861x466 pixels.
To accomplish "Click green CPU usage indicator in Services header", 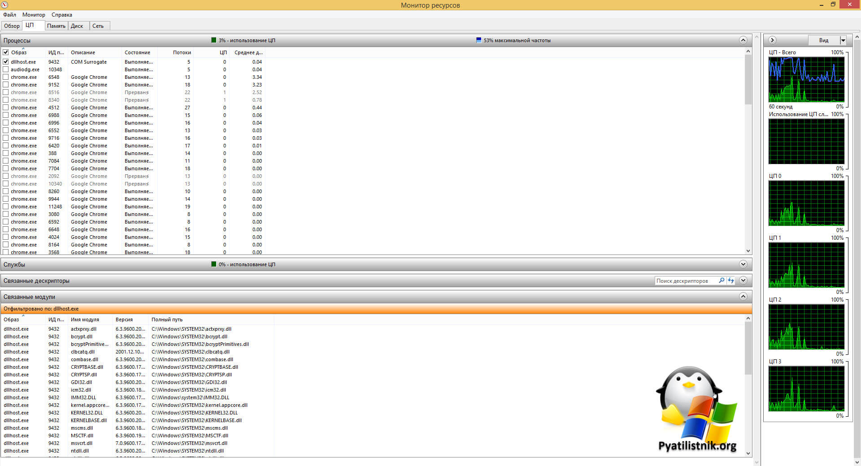I will tap(214, 264).
